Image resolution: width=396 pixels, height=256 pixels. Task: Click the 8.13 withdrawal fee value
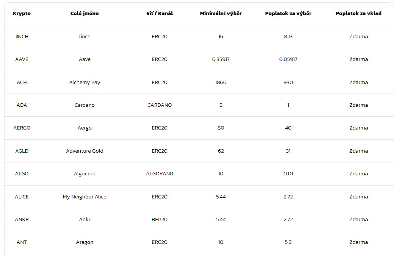[288, 37]
